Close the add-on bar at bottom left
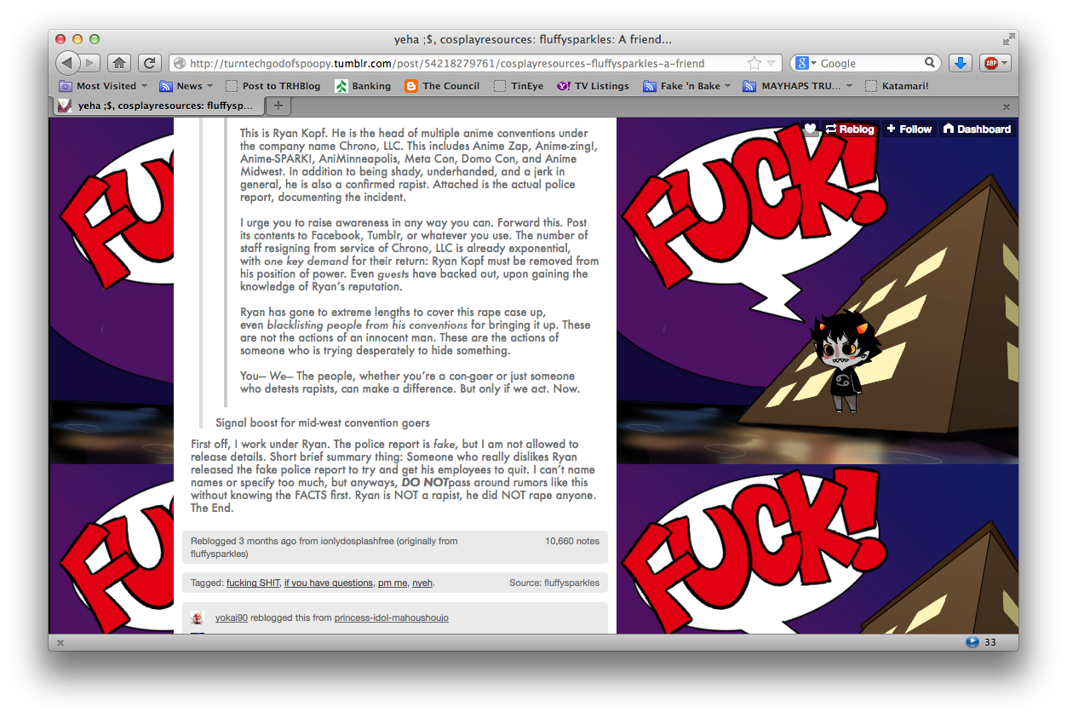1067x718 pixels. pyautogui.click(x=59, y=642)
